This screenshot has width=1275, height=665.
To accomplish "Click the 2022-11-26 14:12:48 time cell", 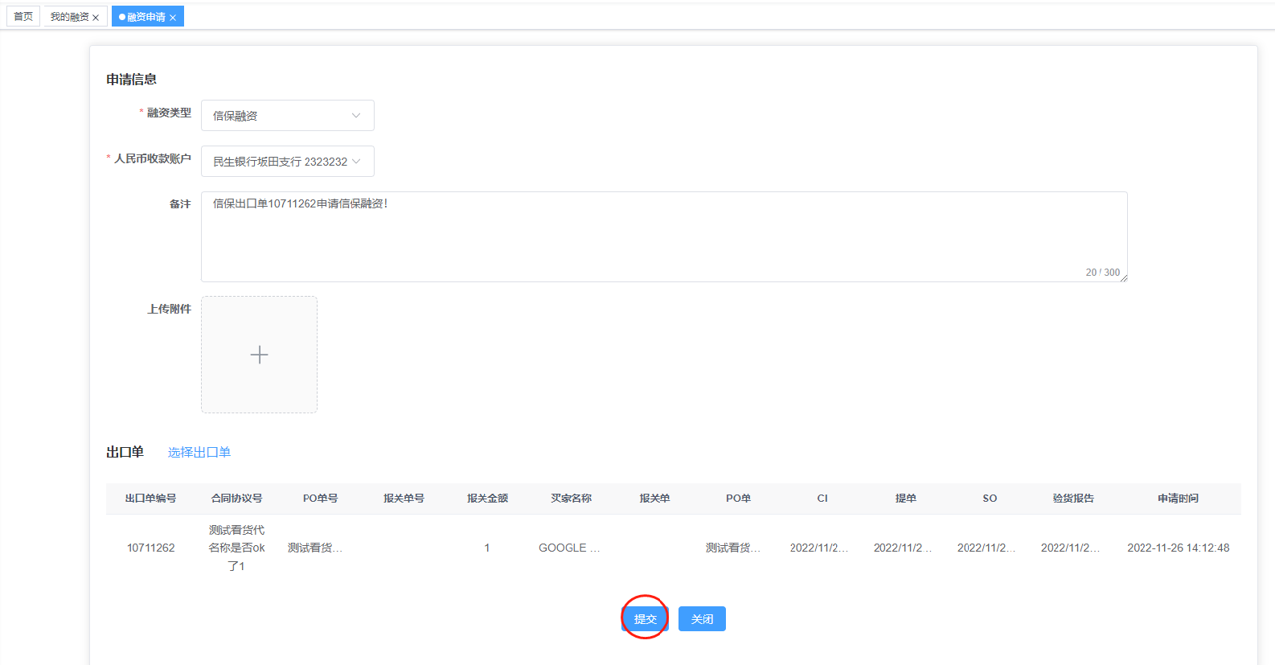I will (x=1178, y=548).
